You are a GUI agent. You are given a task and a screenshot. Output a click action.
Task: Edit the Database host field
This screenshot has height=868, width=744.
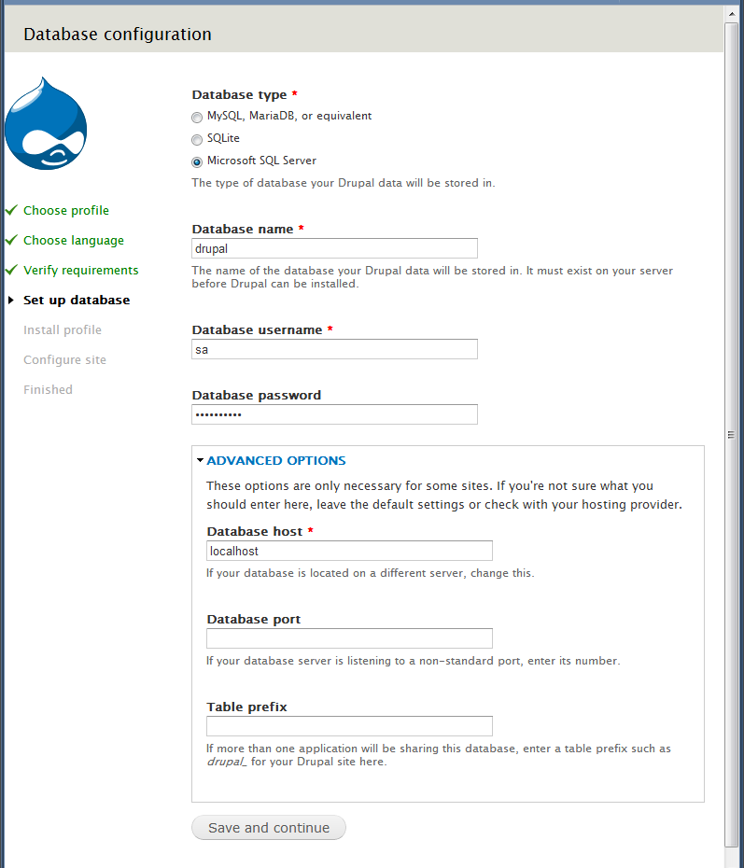(349, 551)
